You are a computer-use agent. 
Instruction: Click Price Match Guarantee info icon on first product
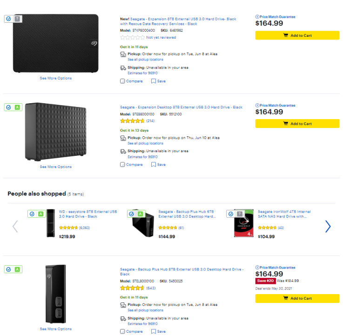257,17
